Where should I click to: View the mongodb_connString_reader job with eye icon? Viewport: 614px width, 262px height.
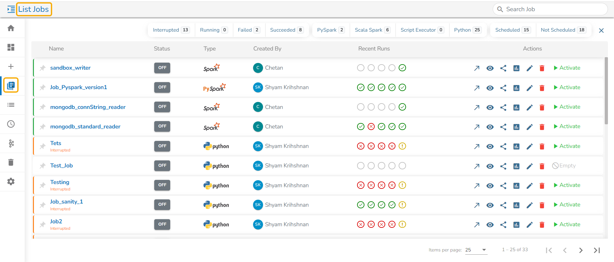pos(490,107)
